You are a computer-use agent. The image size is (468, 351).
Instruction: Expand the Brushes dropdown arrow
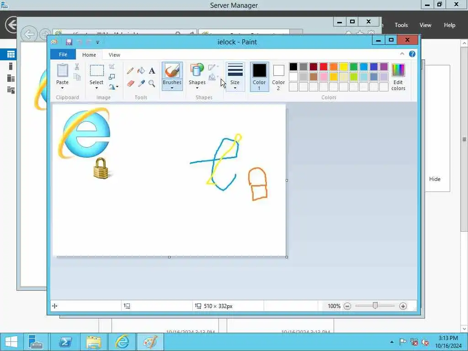point(172,88)
